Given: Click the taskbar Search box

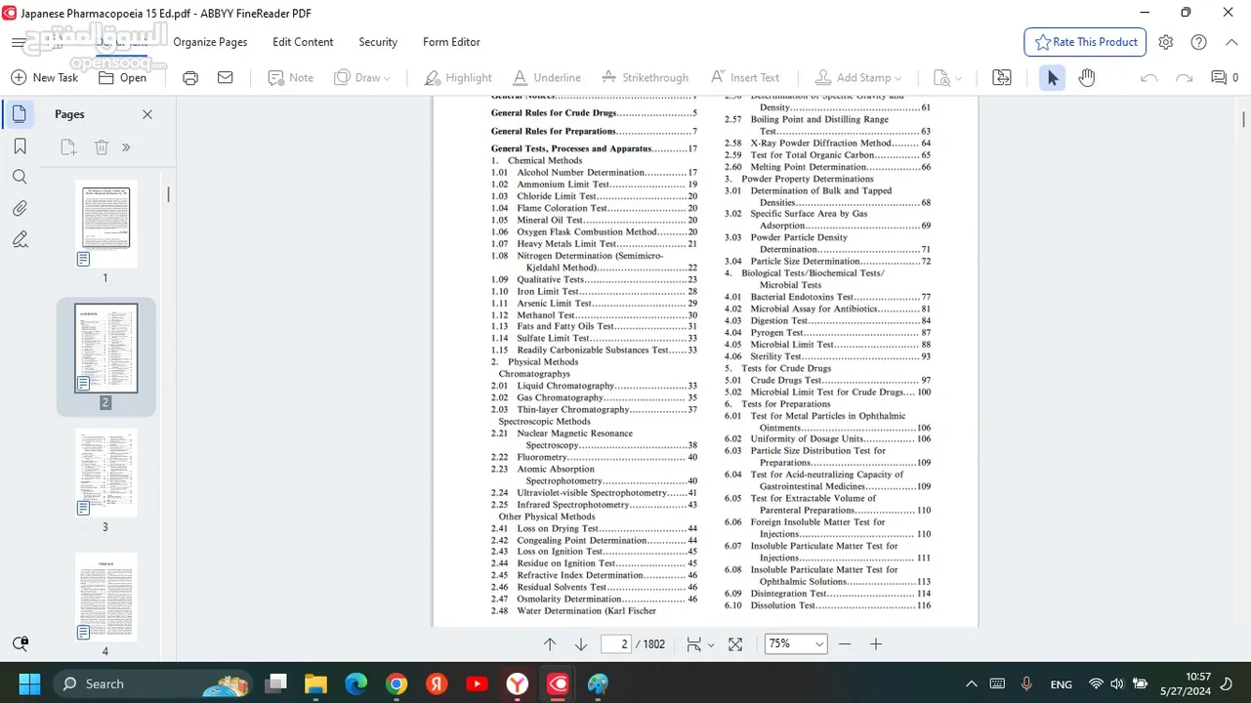Looking at the screenshot, I should tap(153, 683).
